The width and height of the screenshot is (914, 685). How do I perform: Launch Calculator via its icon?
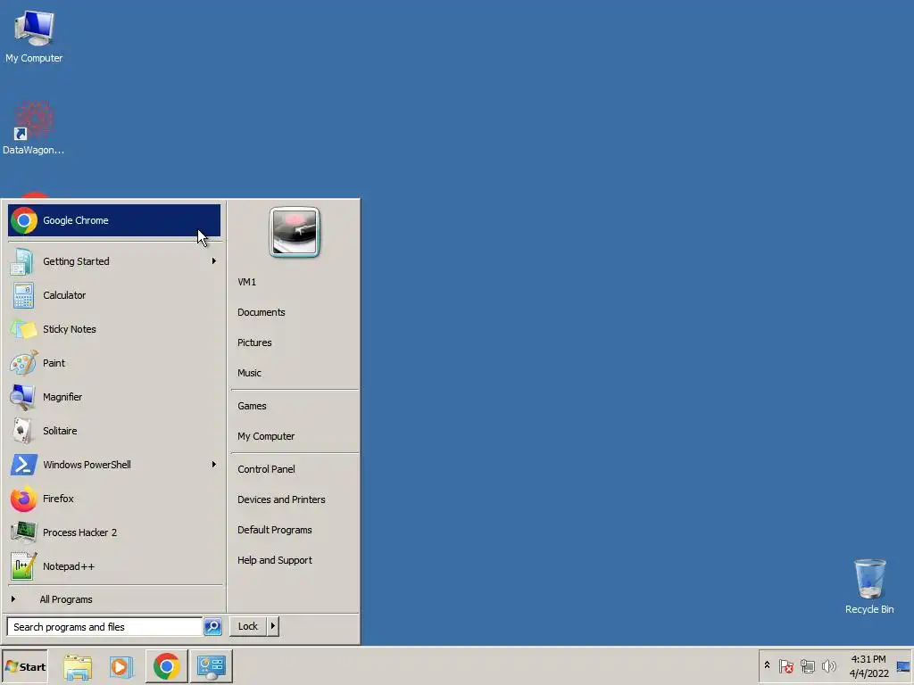(x=22, y=295)
